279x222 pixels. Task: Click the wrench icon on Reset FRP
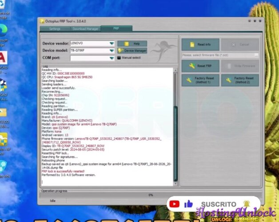pos(192,66)
